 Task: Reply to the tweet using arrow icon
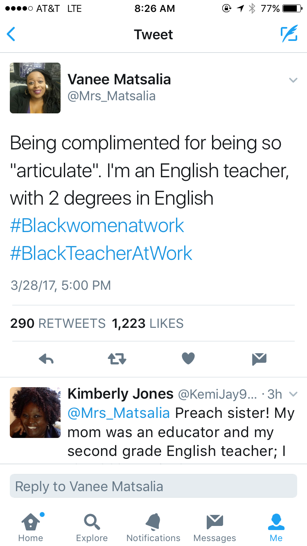(x=46, y=359)
